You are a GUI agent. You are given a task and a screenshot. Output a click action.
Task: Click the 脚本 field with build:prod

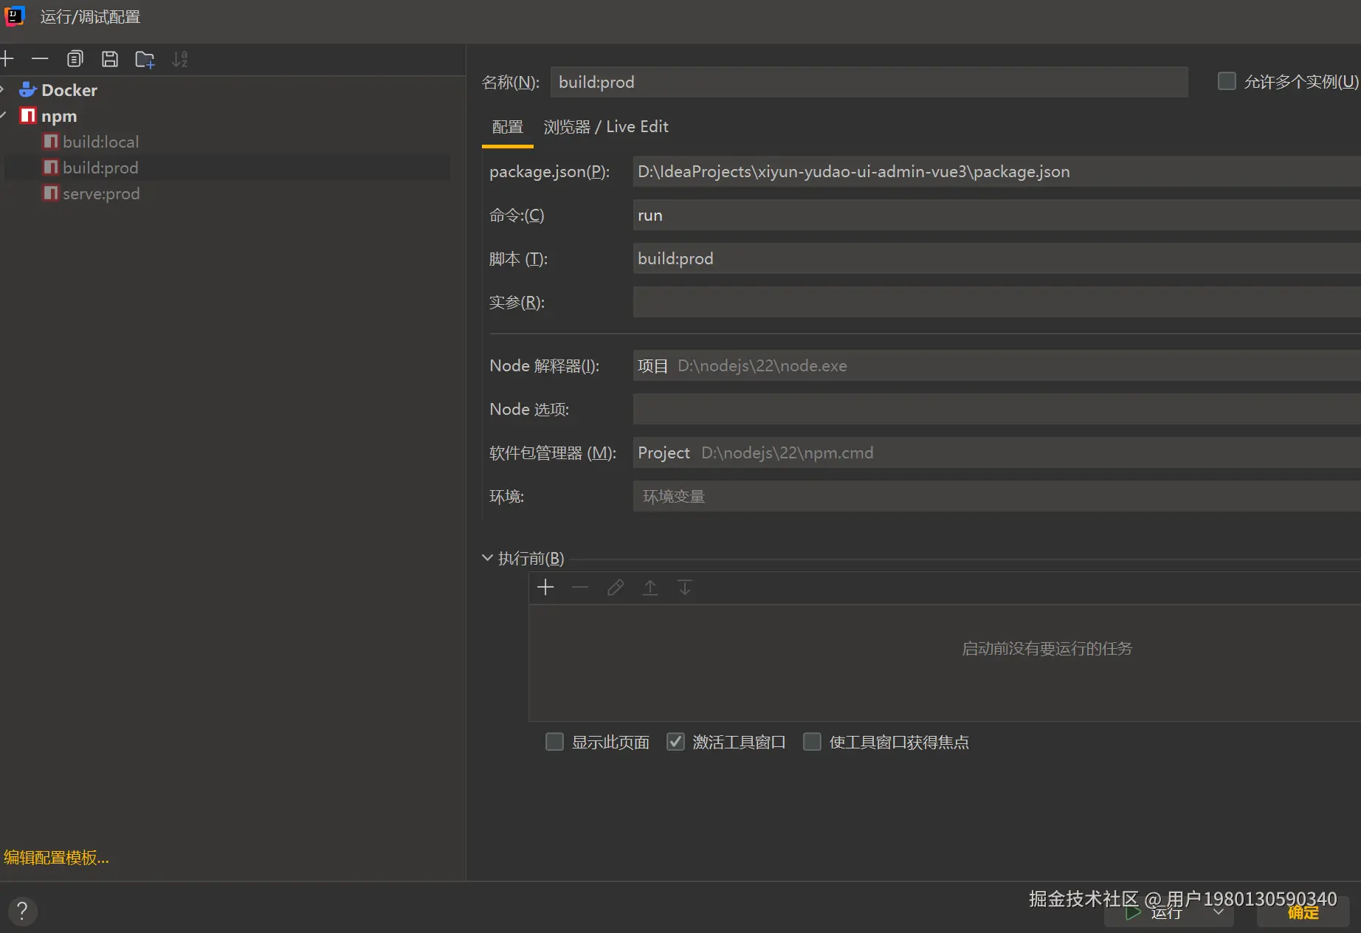point(996,259)
